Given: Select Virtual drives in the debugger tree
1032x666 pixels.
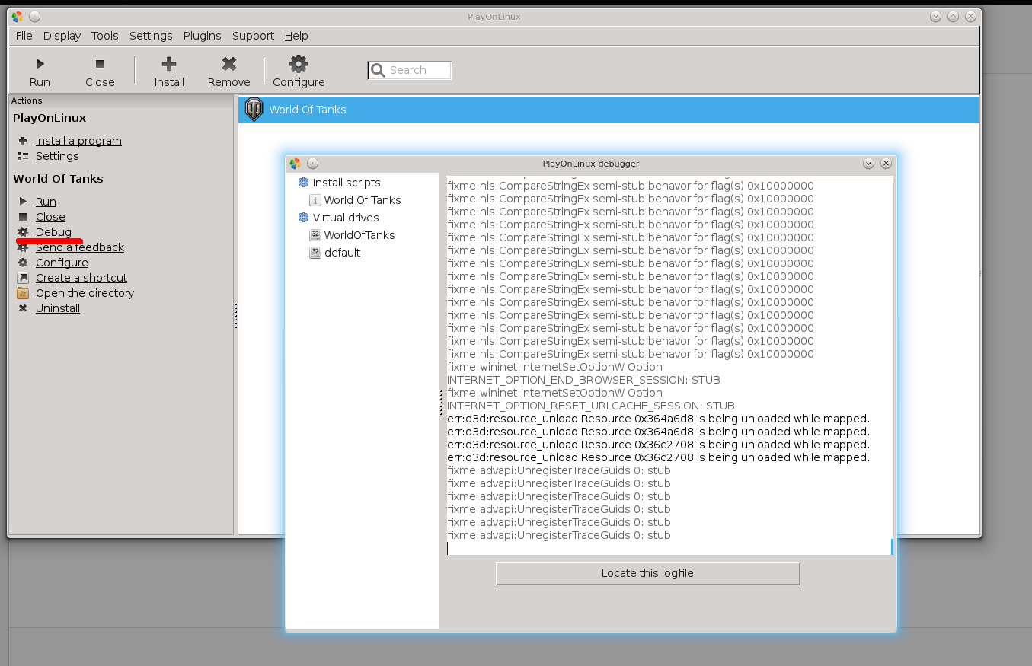Looking at the screenshot, I should click(346, 218).
